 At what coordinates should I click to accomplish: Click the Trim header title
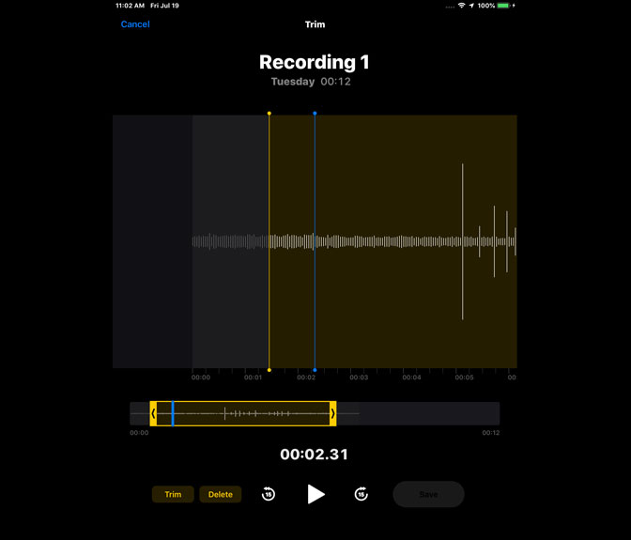(x=315, y=24)
